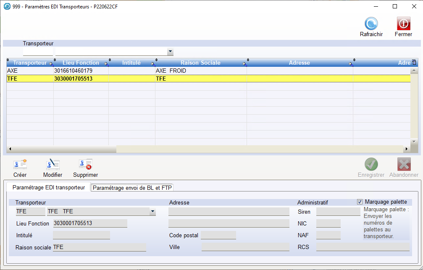Viewport: 423px width, 270px height.
Task: Click the red Fermer icon
Action: 403,24
